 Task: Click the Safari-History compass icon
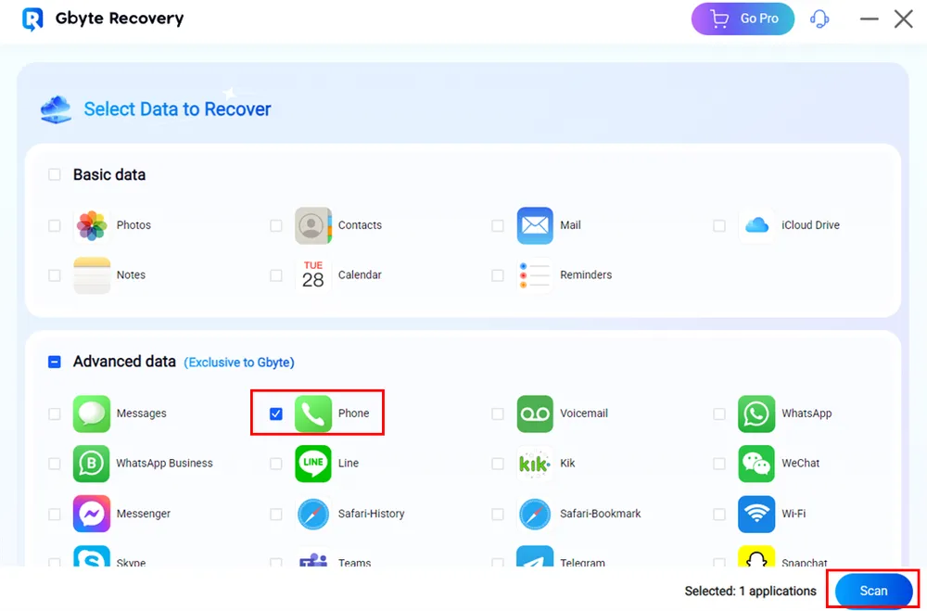point(313,514)
